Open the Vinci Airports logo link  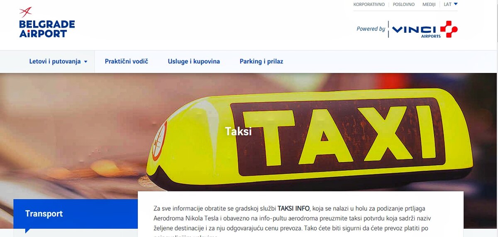tap(425, 29)
